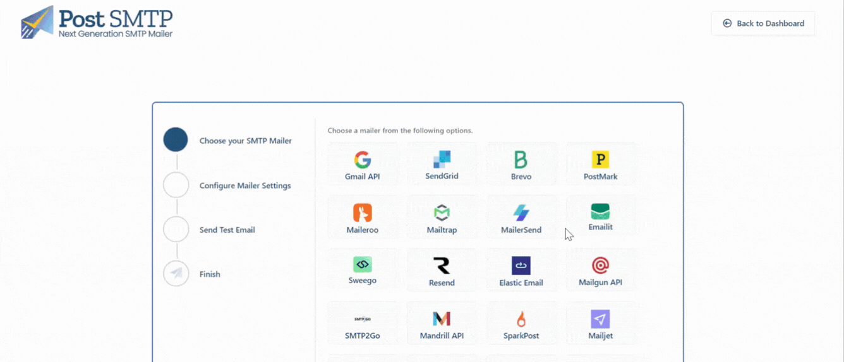The height and width of the screenshot is (362, 844).
Task: Select the Mailjet mailer icon
Action: click(600, 318)
